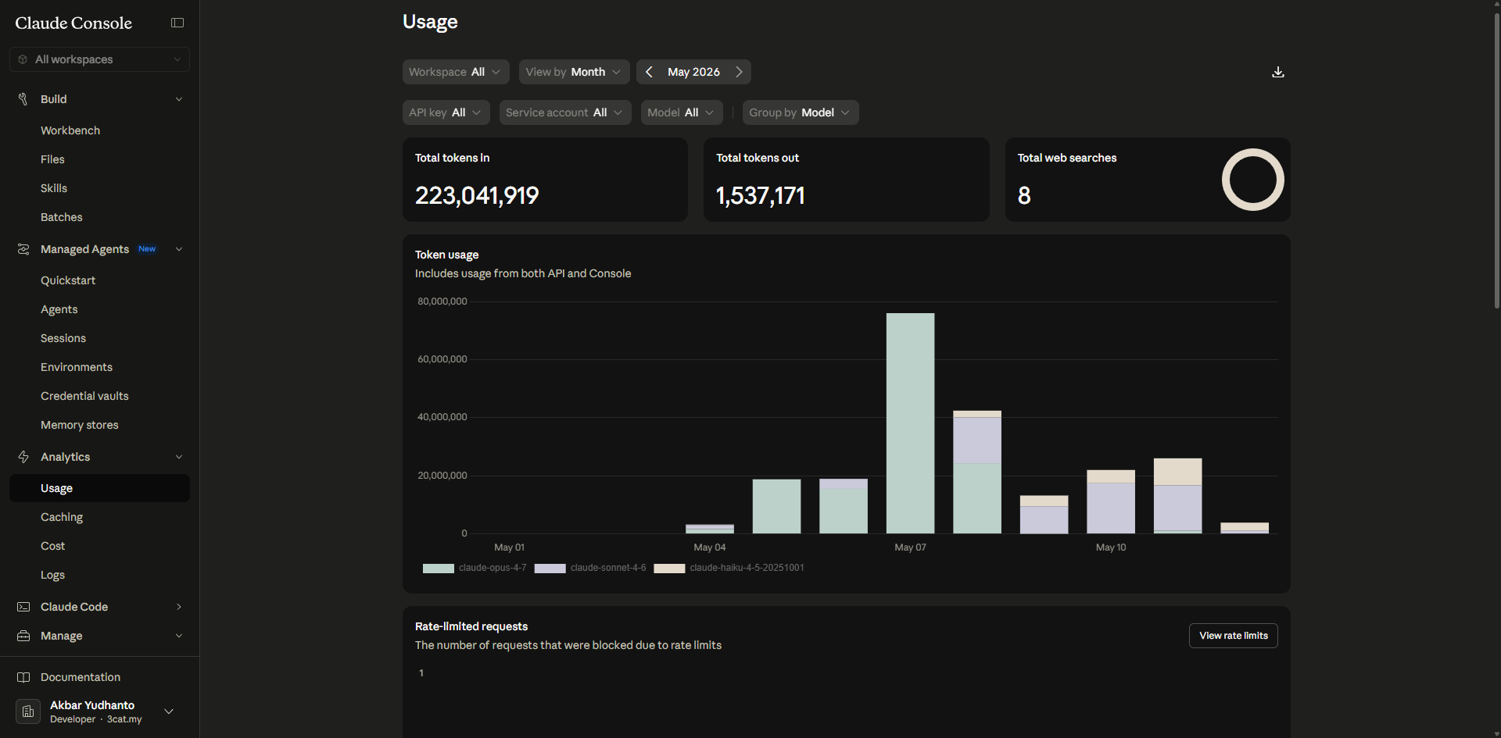Click the claude-opus-4-7 legend swatch
The height and width of the screenshot is (738, 1501).
438,569
